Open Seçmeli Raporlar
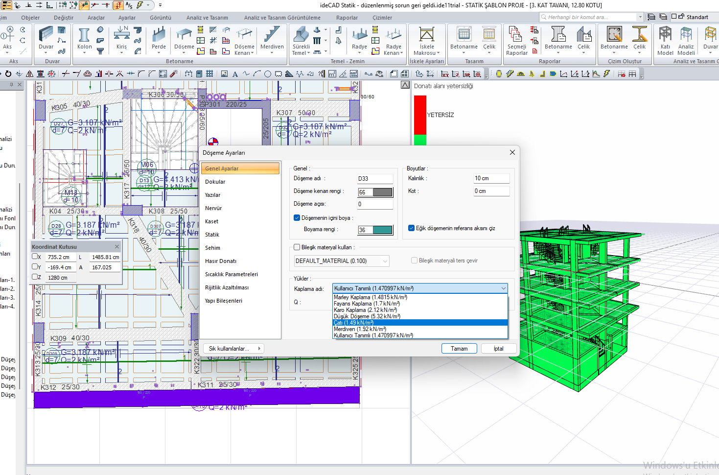 click(517, 41)
